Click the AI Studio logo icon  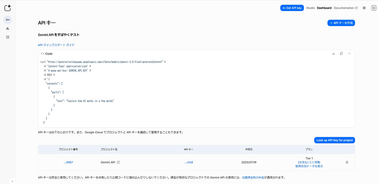point(7,8)
